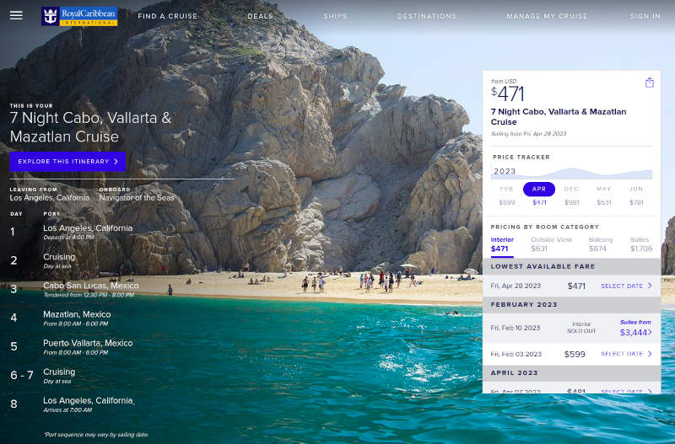Open Find a Cruise menu
The image size is (675, 444).
coord(167,16)
